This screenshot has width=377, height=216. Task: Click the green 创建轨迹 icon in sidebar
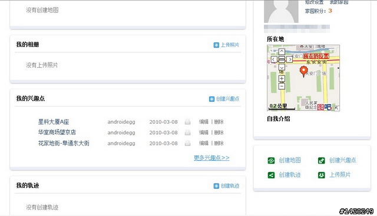[x=271, y=175]
